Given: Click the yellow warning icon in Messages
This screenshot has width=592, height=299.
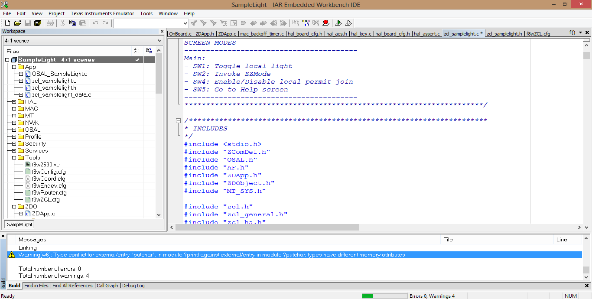Looking at the screenshot, I should click(12, 255).
